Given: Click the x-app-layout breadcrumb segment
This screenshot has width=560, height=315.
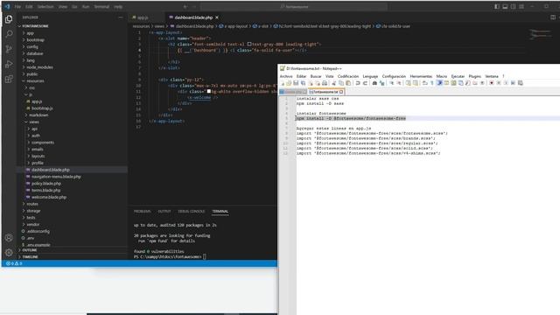Looking at the screenshot, I should pyautogui.click(x=234, y=26).
